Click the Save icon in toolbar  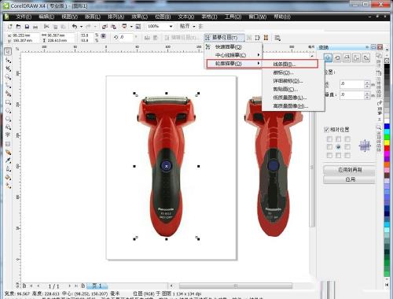[27, 27]
